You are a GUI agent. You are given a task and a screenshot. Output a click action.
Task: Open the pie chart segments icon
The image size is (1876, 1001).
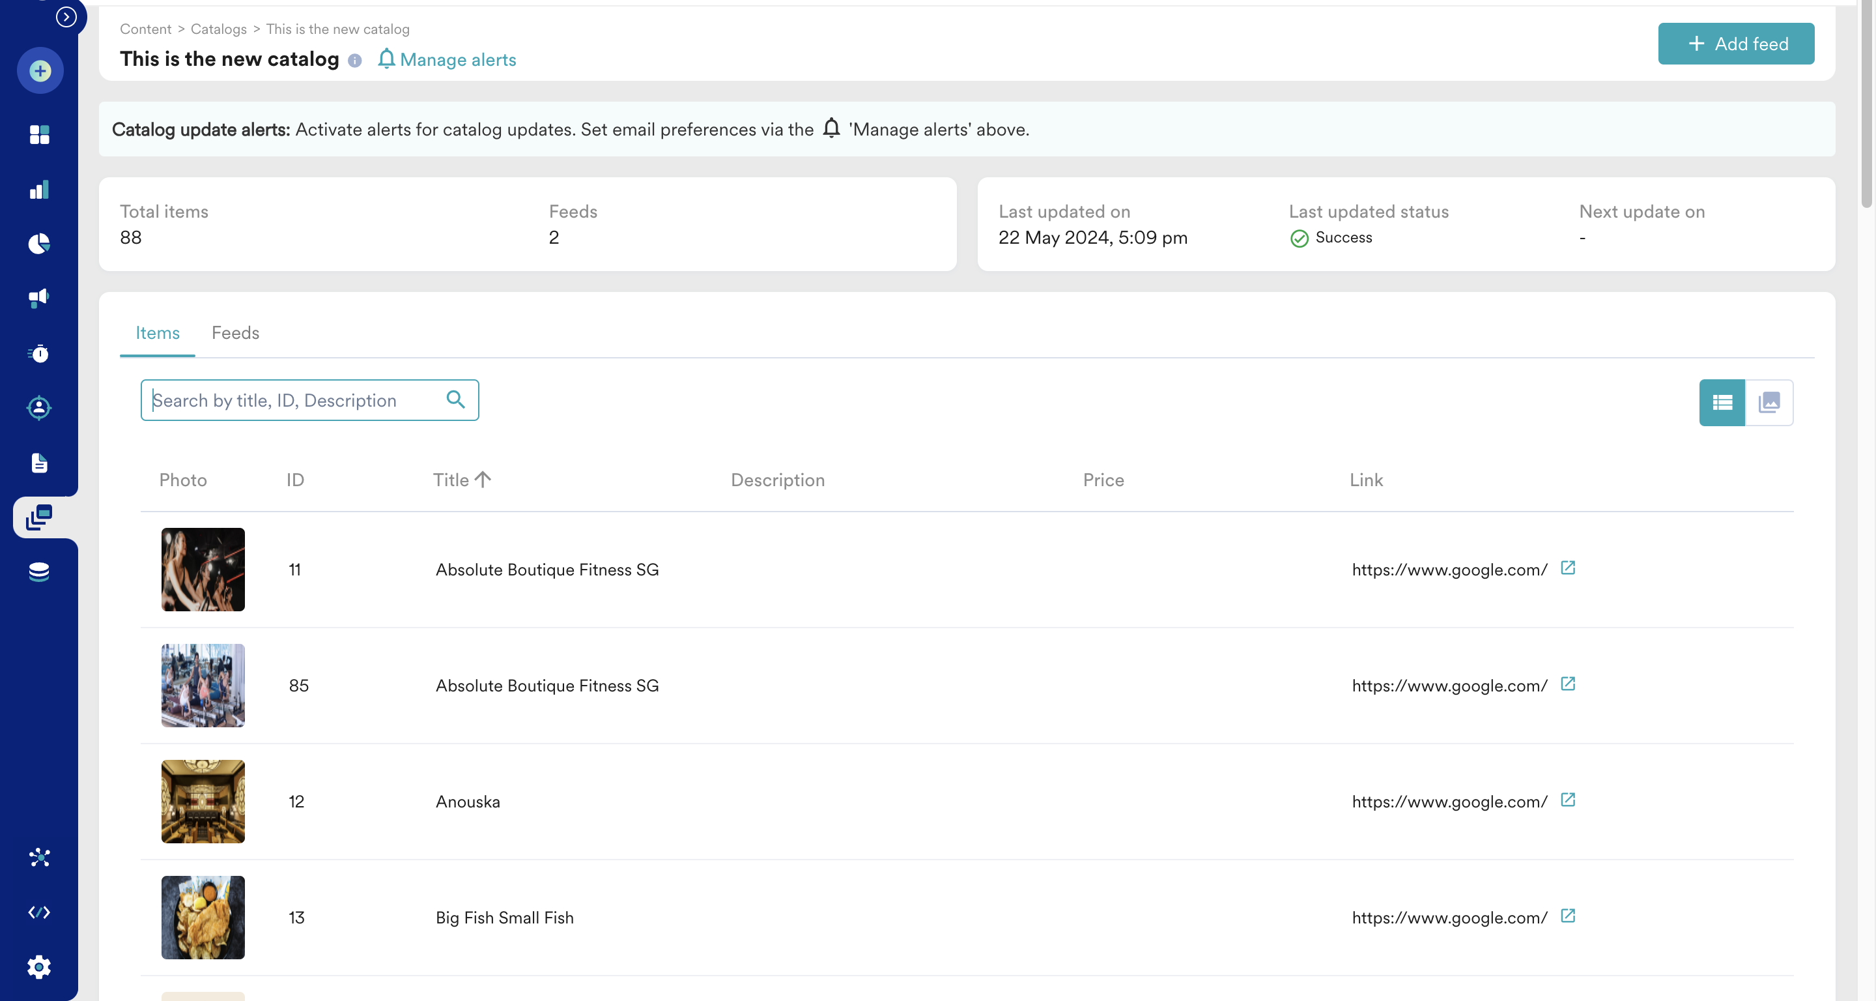39,243
